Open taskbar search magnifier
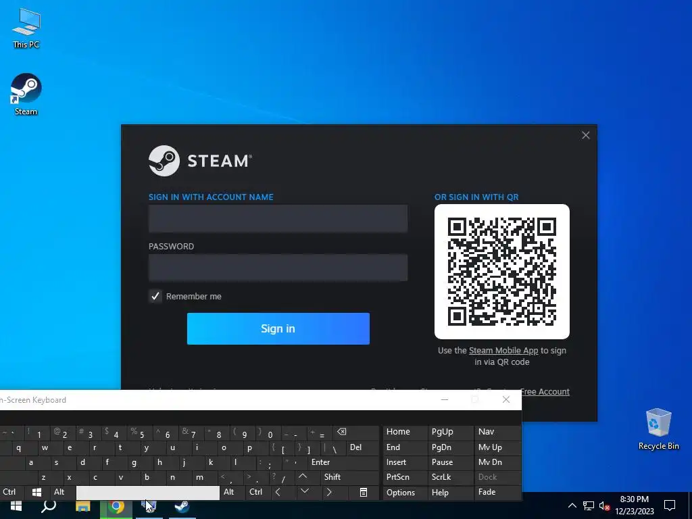 point(49,507)
